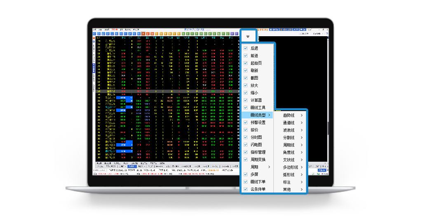
Task: Toggle the 多屏 menu item
Action: click(257, 174)
